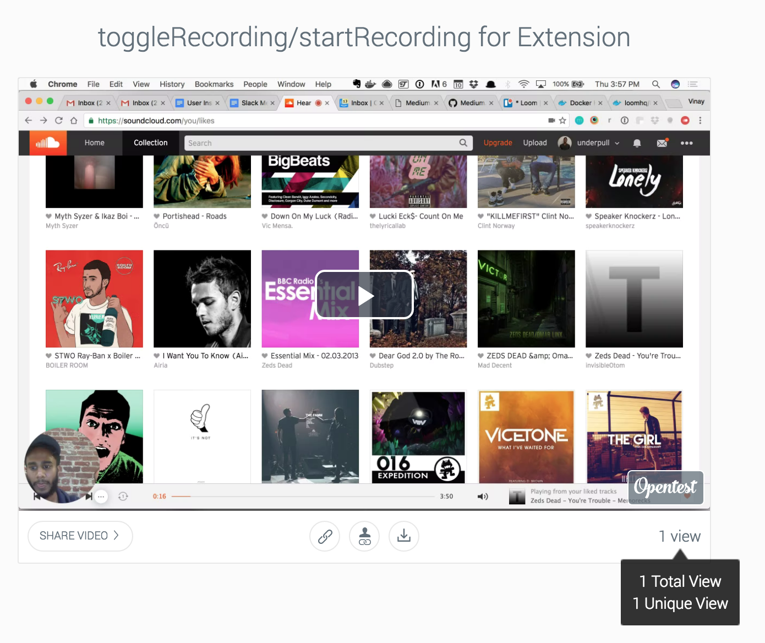The width and height of the screenshot is (765, 643).
Task: Open the SoundCloud three-dot more menu
Action: 686,143
